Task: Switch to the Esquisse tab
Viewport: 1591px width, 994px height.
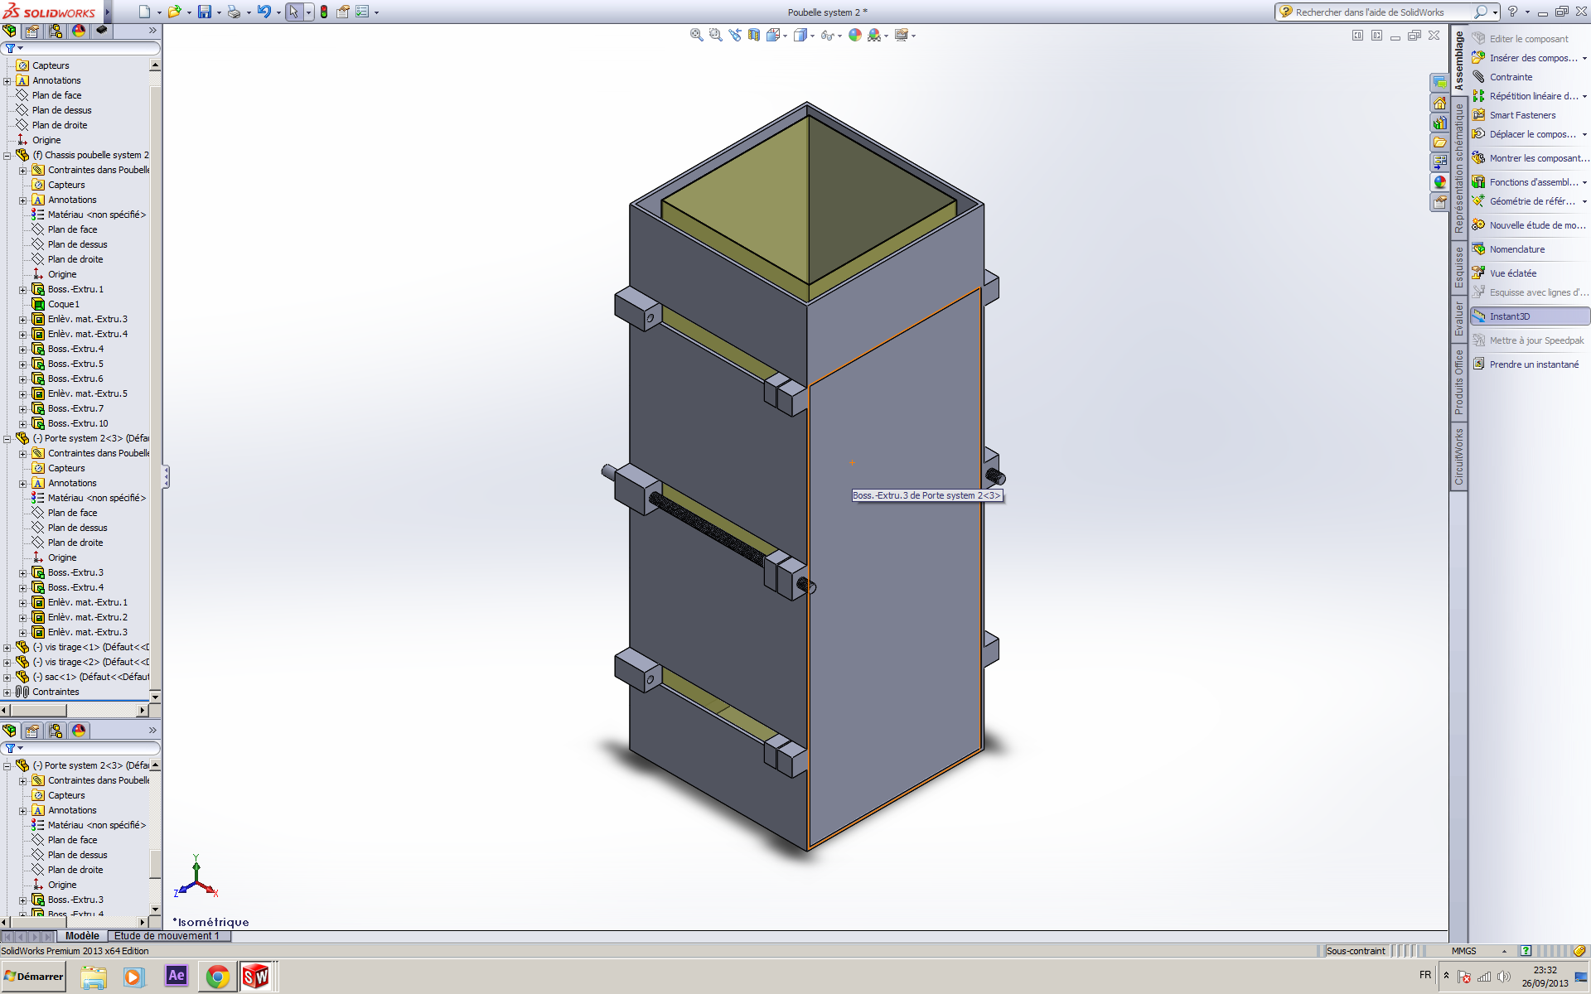Action: click(x=1459, y=268)
